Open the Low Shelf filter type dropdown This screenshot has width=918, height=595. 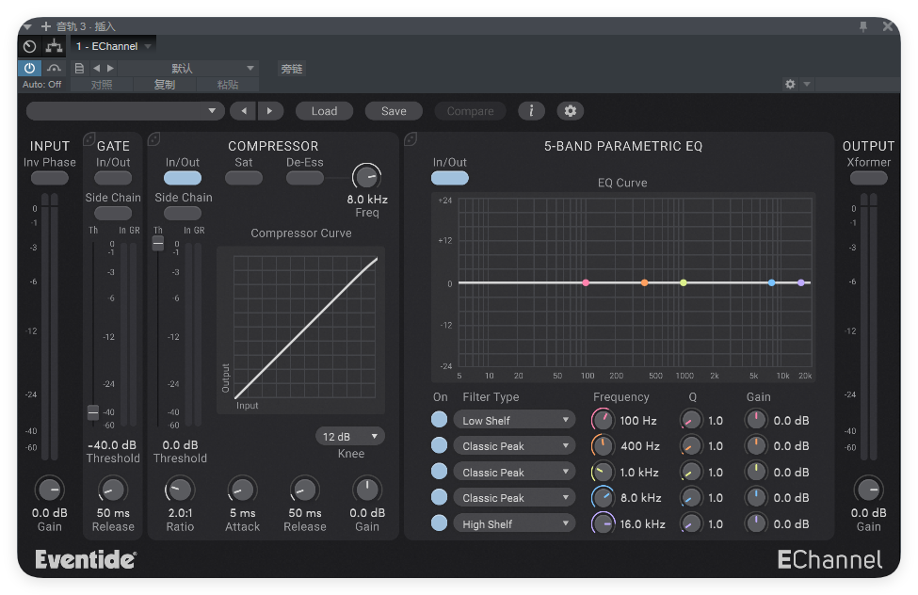coord(514,421)
